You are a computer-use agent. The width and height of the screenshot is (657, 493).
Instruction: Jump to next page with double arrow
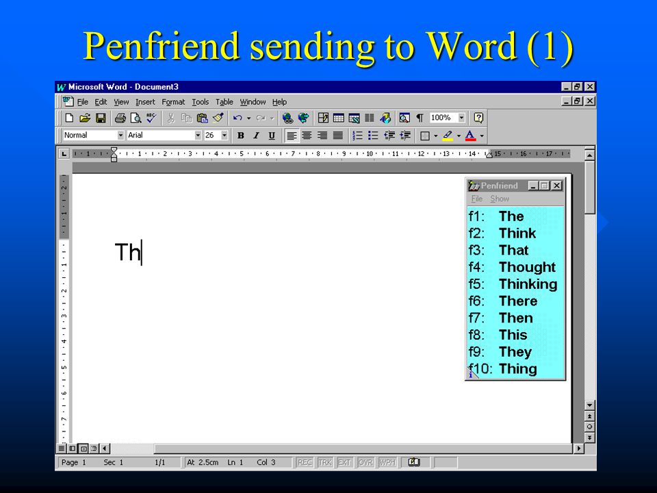(x=589, y=438)
